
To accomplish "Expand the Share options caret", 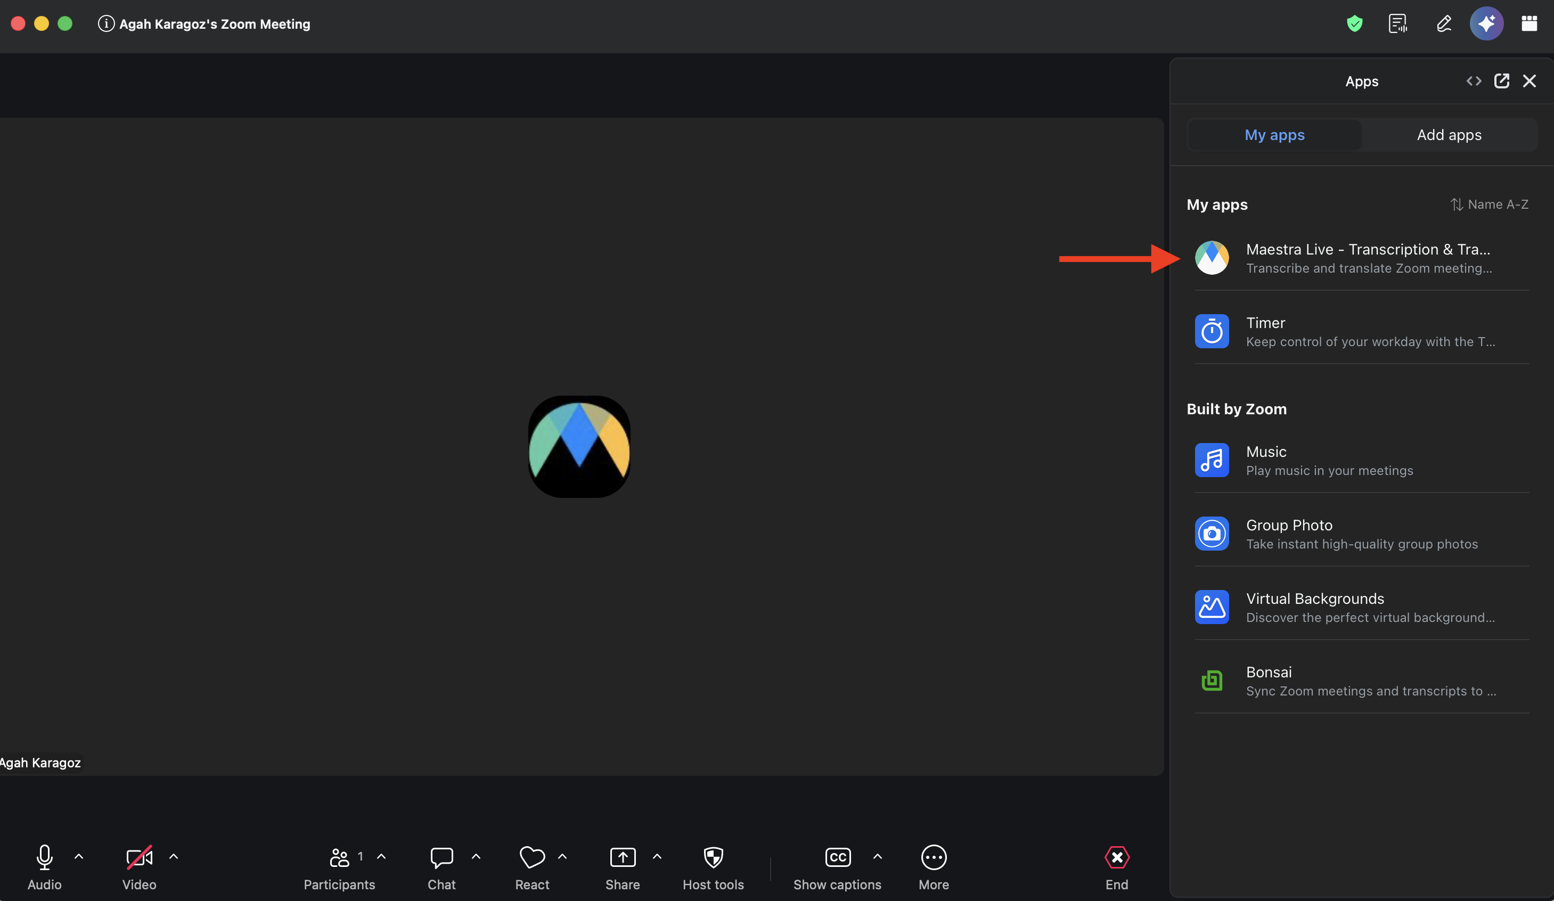I will tap(657, 857).
